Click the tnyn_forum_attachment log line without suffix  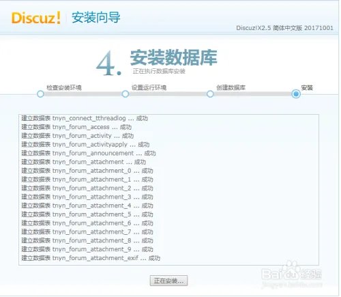84,162
